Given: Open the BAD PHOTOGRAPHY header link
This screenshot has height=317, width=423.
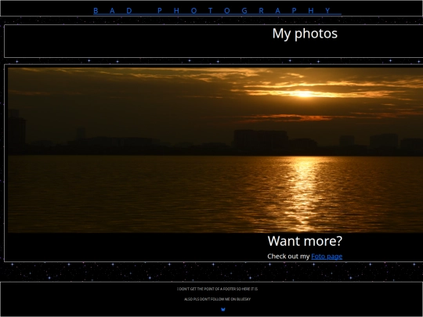Looking at the screenshot, I should coord(217,11).
